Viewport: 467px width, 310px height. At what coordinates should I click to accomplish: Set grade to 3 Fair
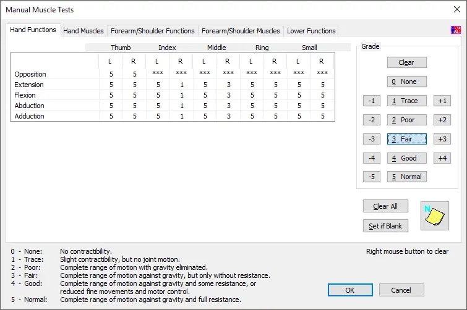click(x=406, y=139)
